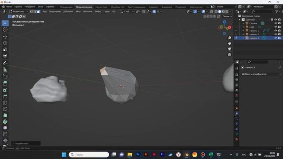Select the Transform tool

[x=5, y=56]
